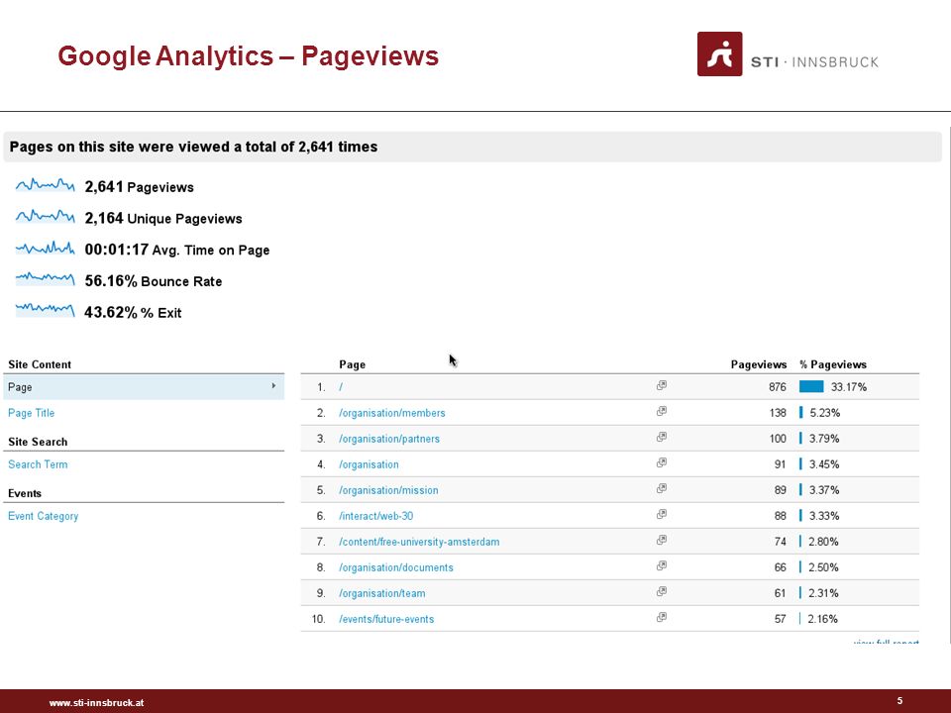
Task: Click the 00:01:17 Avg. Time on Page metric
Action: pos(177,250)
